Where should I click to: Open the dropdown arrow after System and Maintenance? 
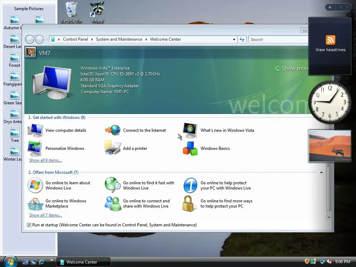[x=146, y=39]
